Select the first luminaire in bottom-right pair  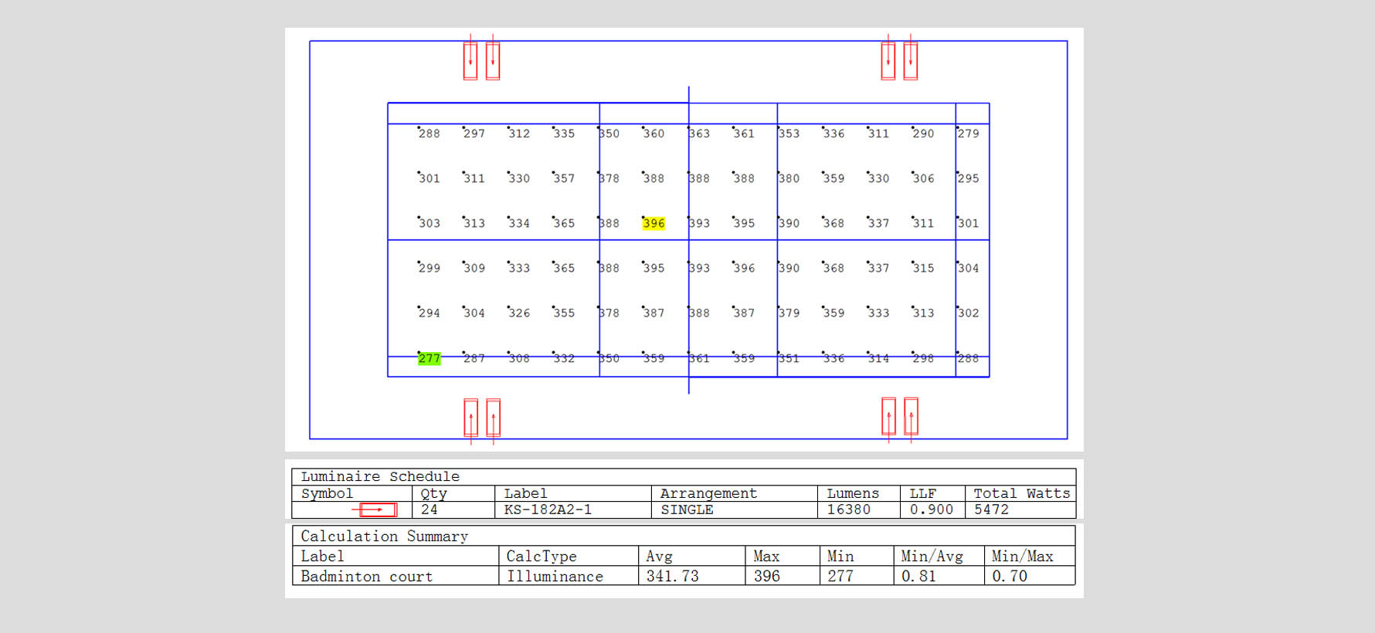tap(889, 417)
